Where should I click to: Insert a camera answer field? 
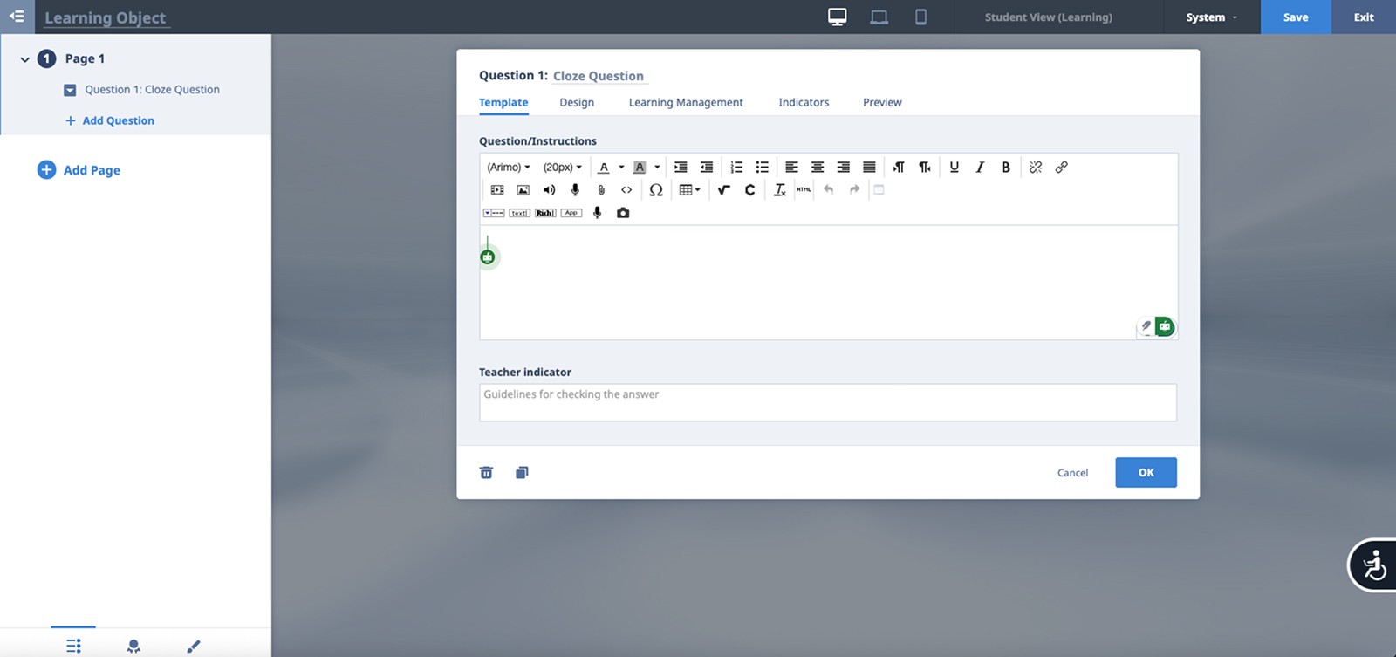tap(623, 213)
